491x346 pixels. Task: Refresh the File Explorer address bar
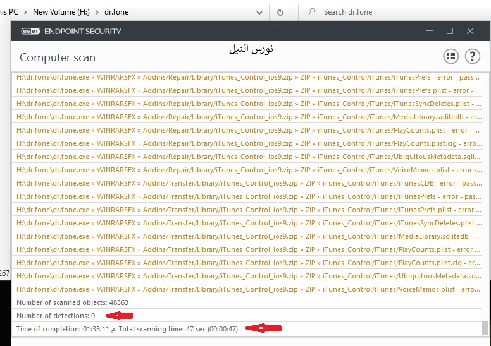[x=280, y=11]
